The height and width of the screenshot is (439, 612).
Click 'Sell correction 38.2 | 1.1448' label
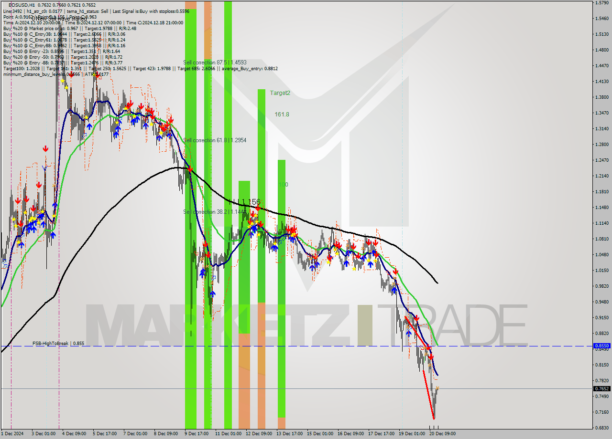point(215,212)
